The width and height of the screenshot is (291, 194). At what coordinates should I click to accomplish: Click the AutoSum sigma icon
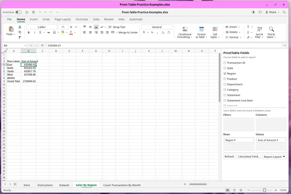coord(248,27)
